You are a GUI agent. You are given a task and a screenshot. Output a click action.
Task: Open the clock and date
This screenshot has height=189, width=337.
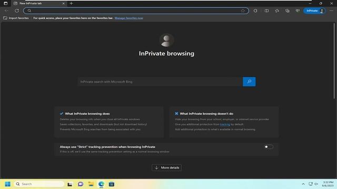[328, 184]
